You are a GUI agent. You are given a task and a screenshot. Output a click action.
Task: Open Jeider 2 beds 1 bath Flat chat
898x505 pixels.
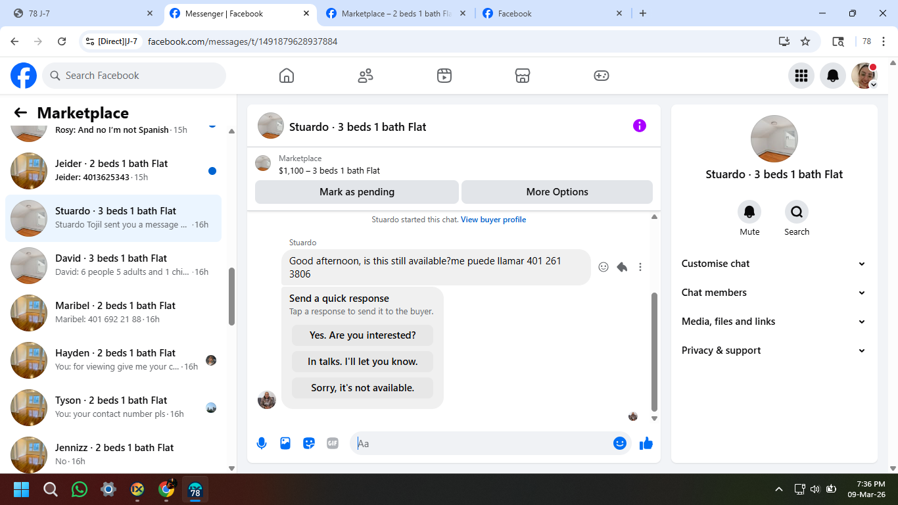click(113, 171)
